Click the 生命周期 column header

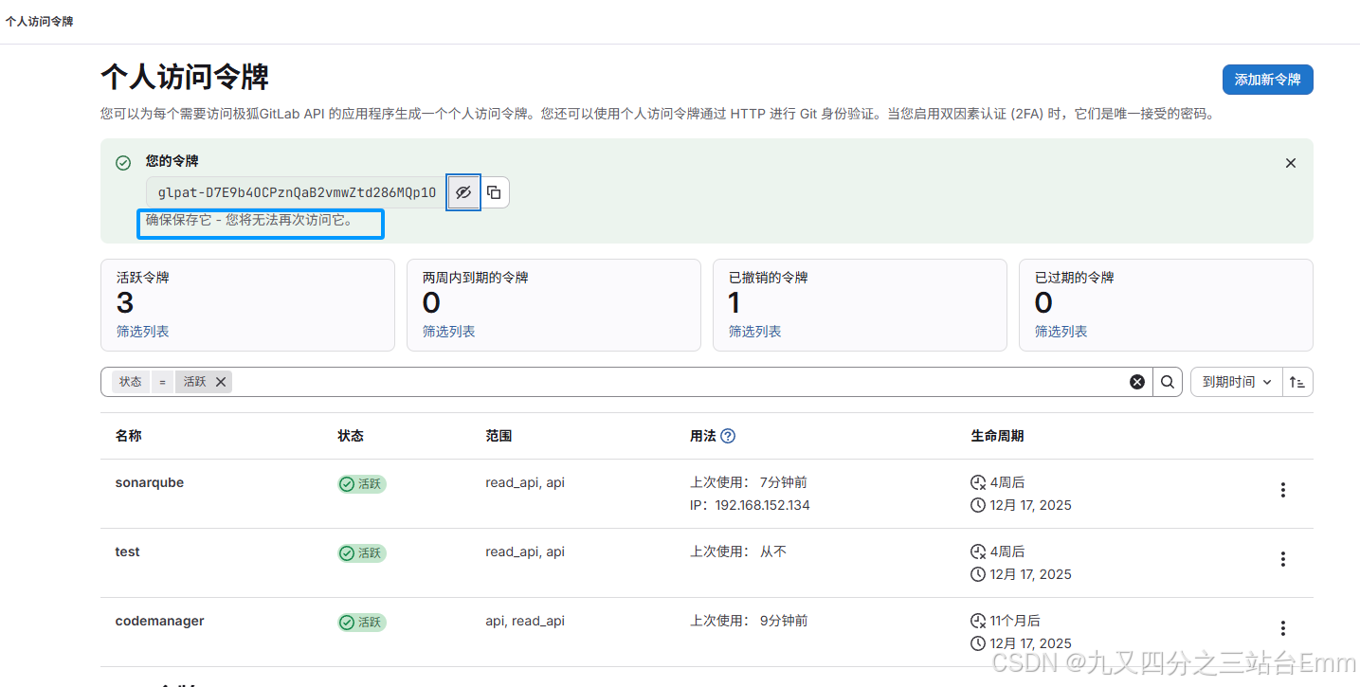coord(997,436)
